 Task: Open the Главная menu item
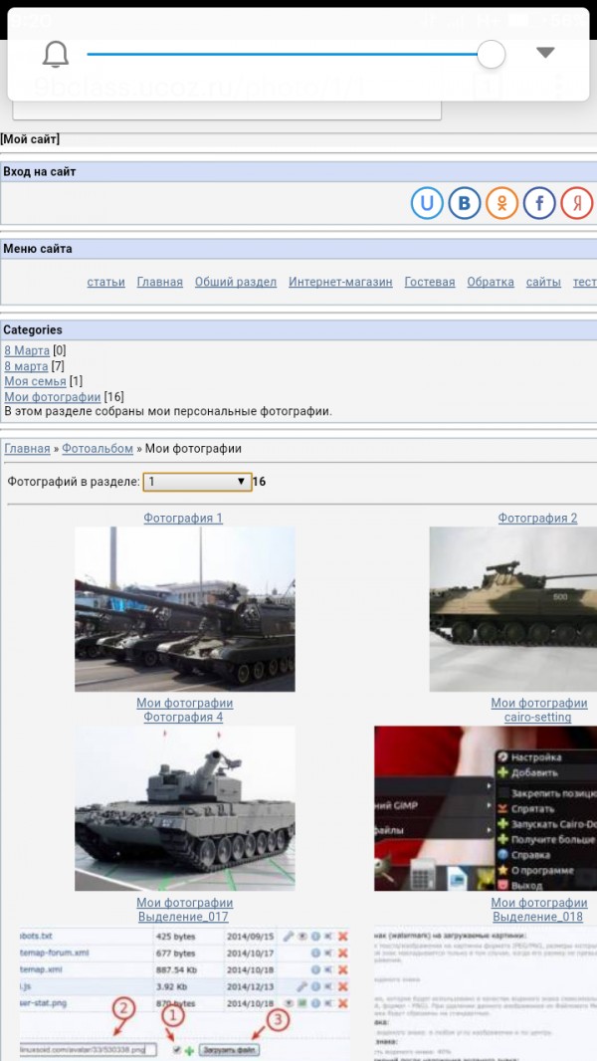point(159,282)
